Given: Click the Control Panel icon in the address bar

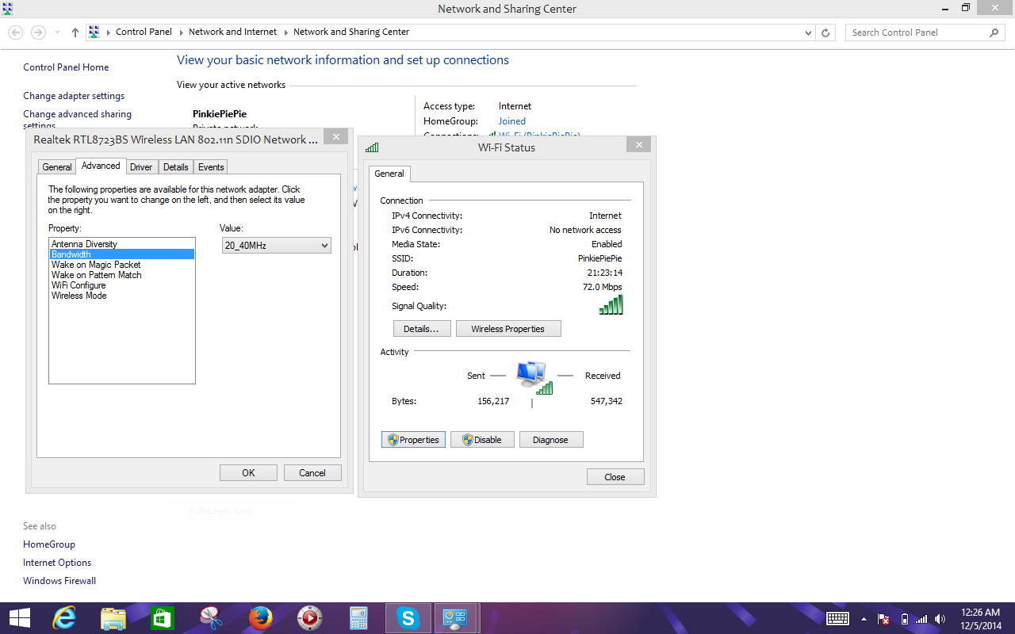Looking at the screenshot, I should [x=94, y=32].
